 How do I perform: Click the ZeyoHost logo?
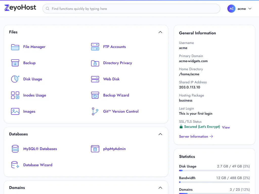pyautogui.click(x=20, y=8)
